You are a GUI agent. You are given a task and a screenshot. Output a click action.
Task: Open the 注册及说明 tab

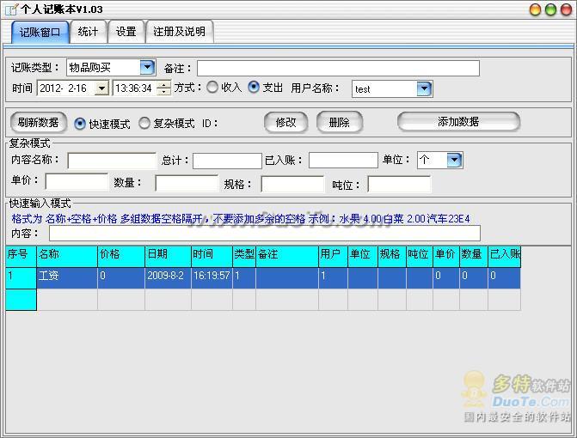tap(179, 32)
